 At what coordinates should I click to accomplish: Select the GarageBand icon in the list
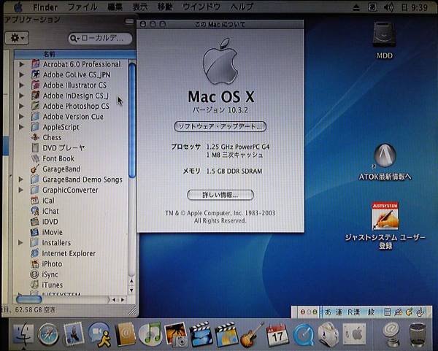(x=35, y=169)
